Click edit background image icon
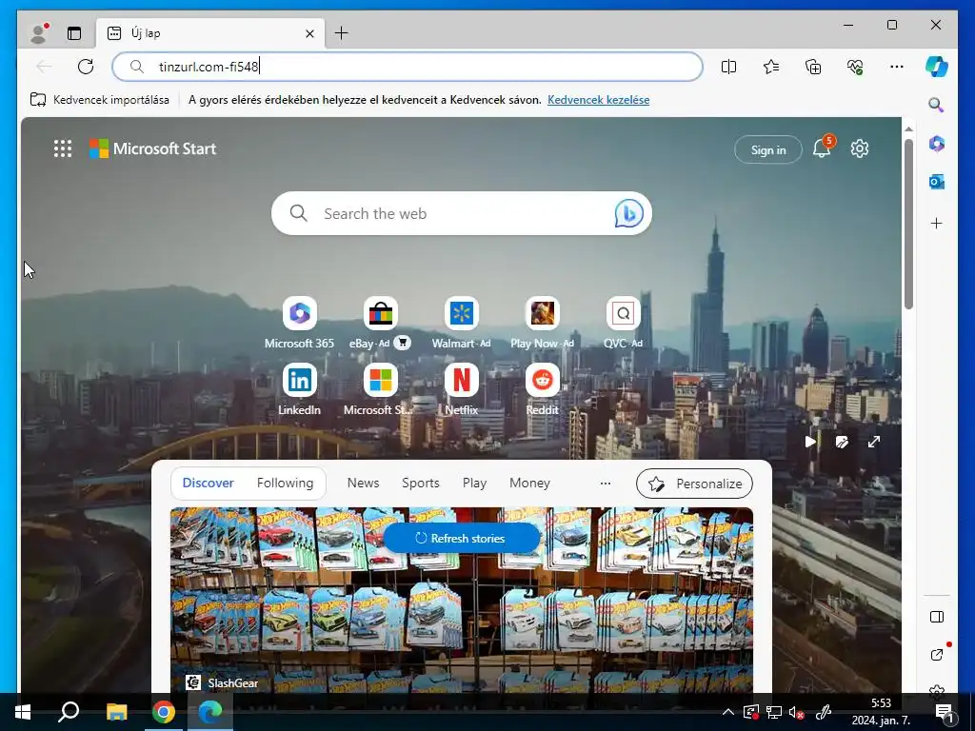This screenshot has width=975, height=731. pyautogui.click(x=842, y=442)
